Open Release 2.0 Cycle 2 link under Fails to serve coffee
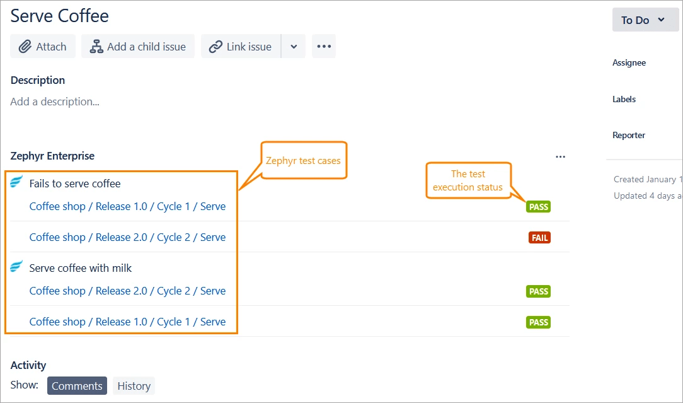The image size is (683, 403). (128, 237)
